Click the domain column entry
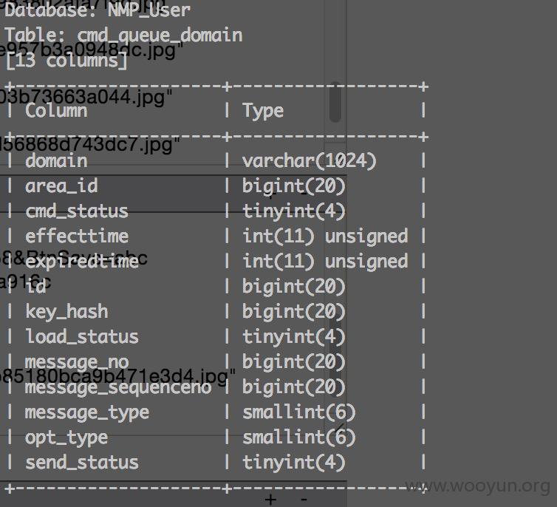This screenshot has height=507, width=557. (x=56, y=160)
